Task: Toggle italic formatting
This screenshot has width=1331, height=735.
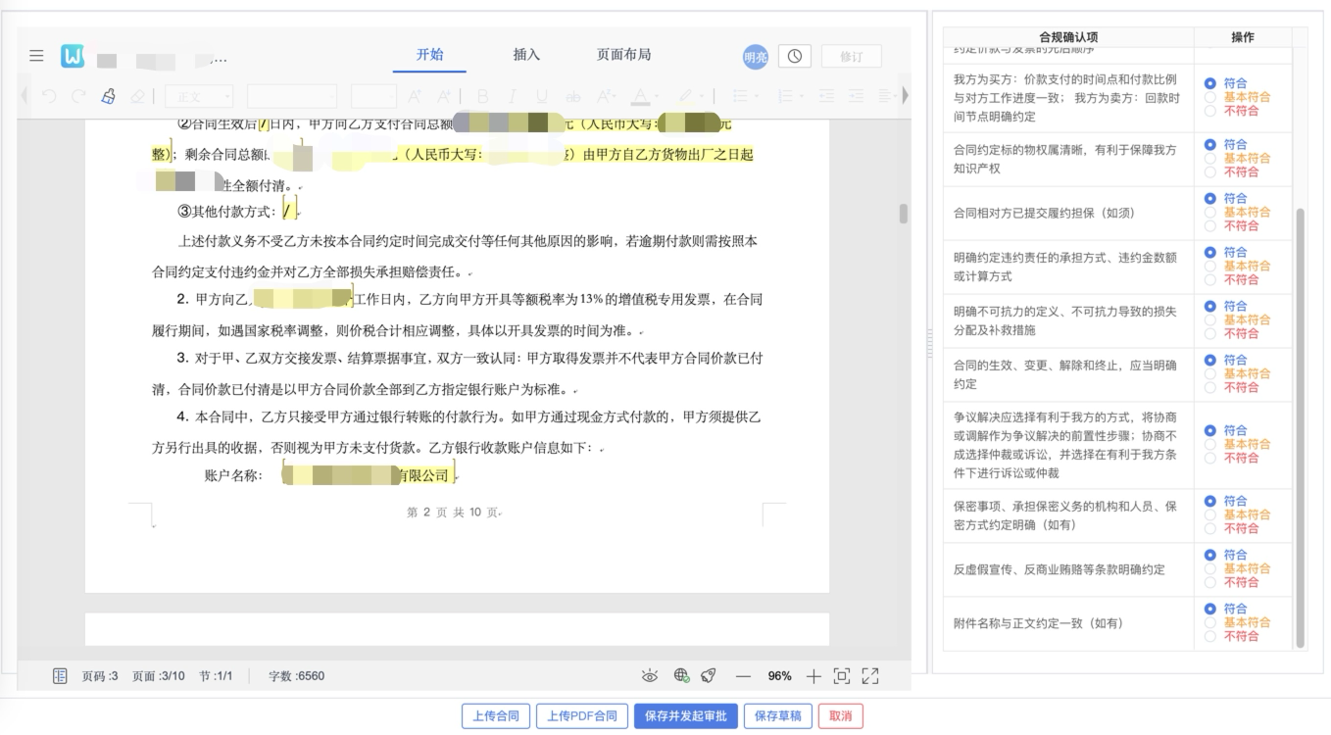Action: 513,96
